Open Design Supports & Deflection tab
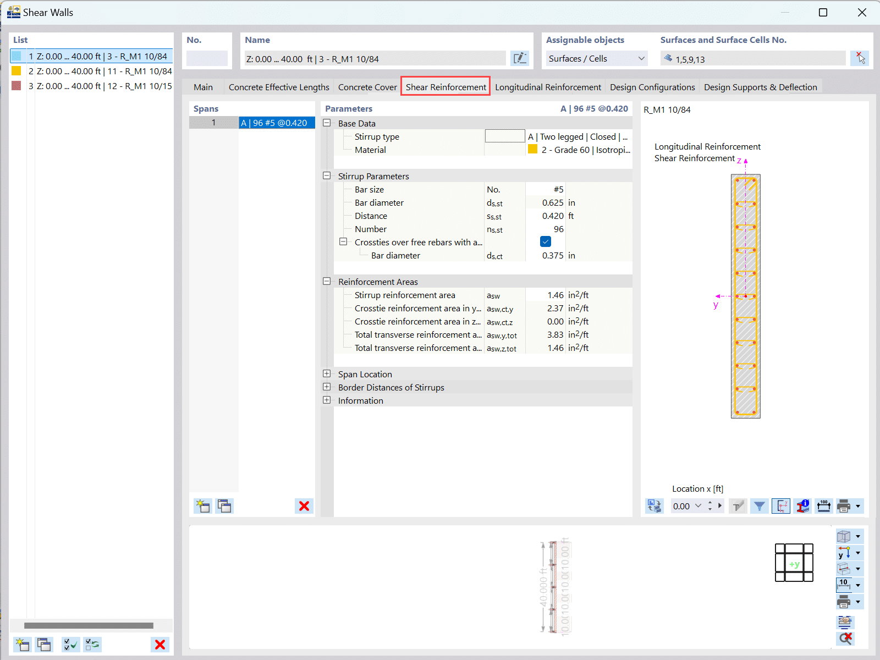Image resolution: width=880 pixels, height=660 pixels. click(x=760, y=87)
